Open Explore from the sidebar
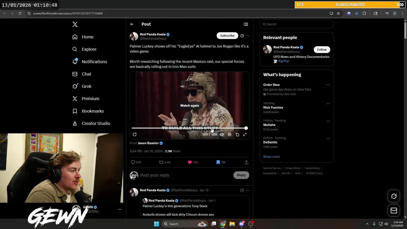The height and width of the screenshot is (229, 407). coord(84,49)
